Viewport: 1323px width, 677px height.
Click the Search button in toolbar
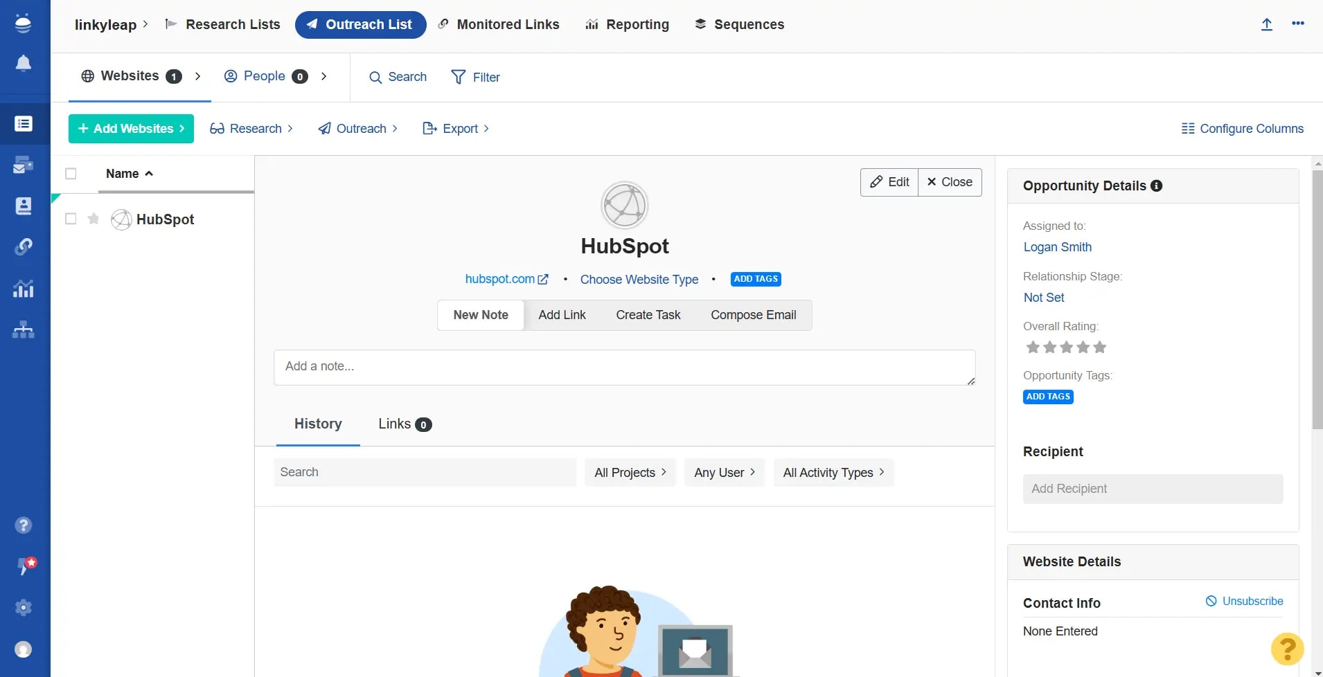pyautogui.click(x=398, y=77)
